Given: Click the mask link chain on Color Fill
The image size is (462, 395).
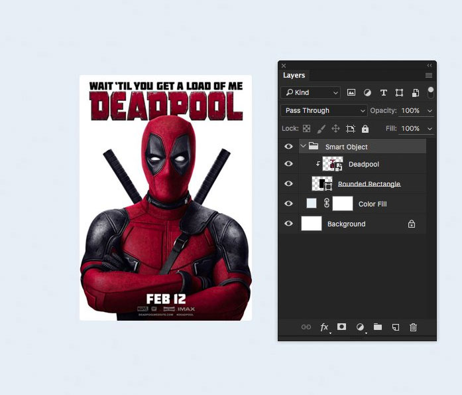Looking at the screenshot, I should (327, 203).
